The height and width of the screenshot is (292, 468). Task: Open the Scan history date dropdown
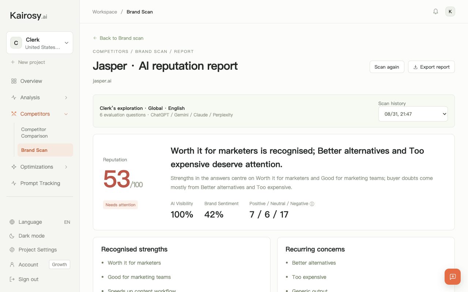point(413,114)
